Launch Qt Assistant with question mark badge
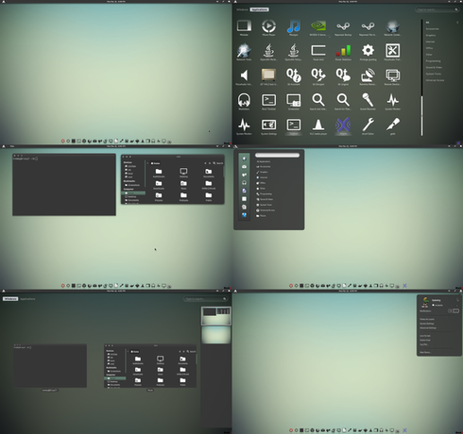 (x=294, y=75)
